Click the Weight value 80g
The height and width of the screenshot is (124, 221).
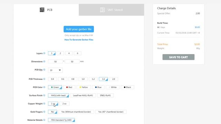point(198,48)
